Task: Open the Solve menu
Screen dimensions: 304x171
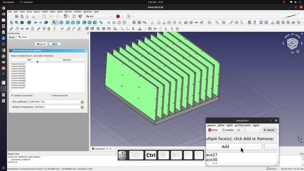Action: coord(60,11)
